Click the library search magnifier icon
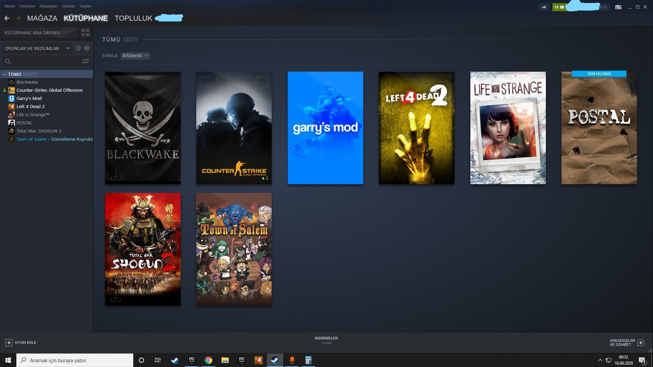 point(8,62)
